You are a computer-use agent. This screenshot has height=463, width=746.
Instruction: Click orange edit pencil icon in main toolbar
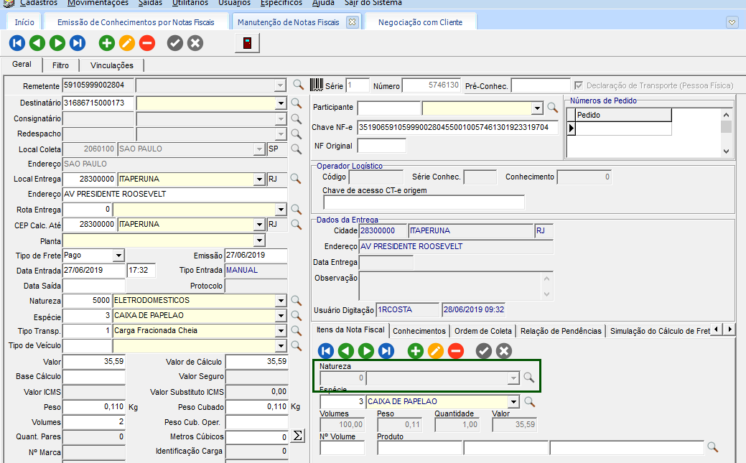point(127,44)
